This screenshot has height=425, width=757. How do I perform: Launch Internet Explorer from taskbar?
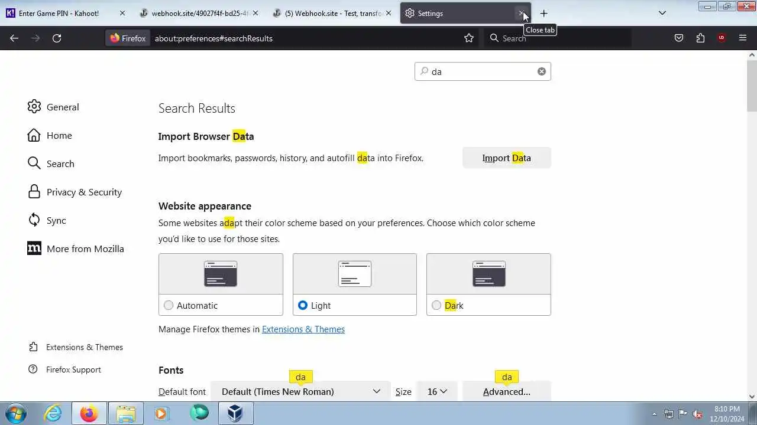(53, 413)
